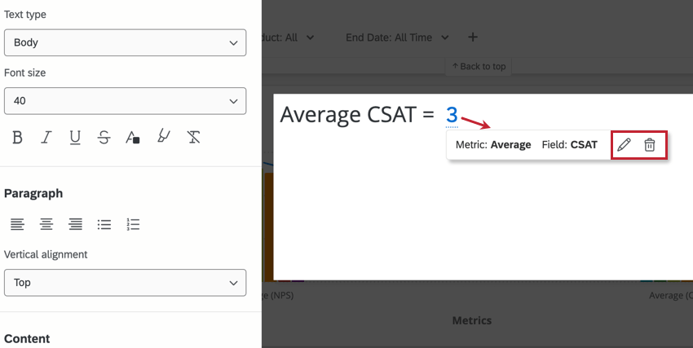Toggle bold formatting
Image resolution: width=693 pixels, height=348 pixels.
pyautogui.click(x=17, y=138)
